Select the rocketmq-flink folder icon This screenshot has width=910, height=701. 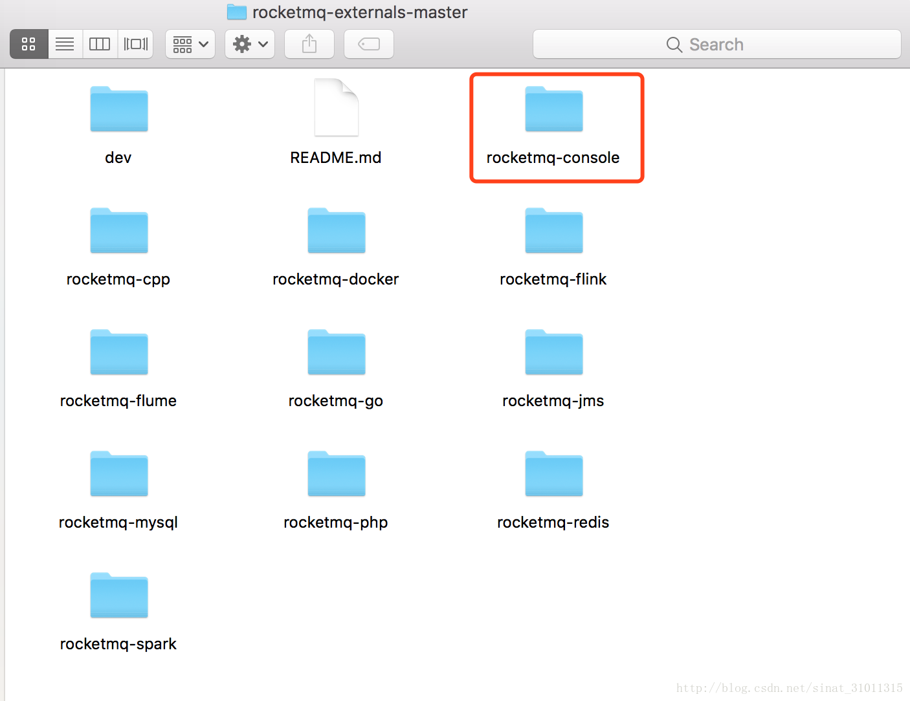click(554, 230)
